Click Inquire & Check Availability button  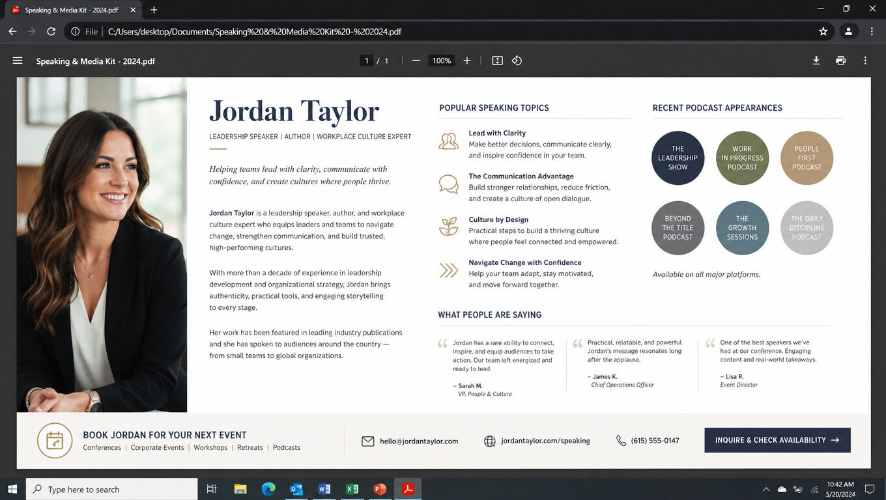(x=777, y=440)
